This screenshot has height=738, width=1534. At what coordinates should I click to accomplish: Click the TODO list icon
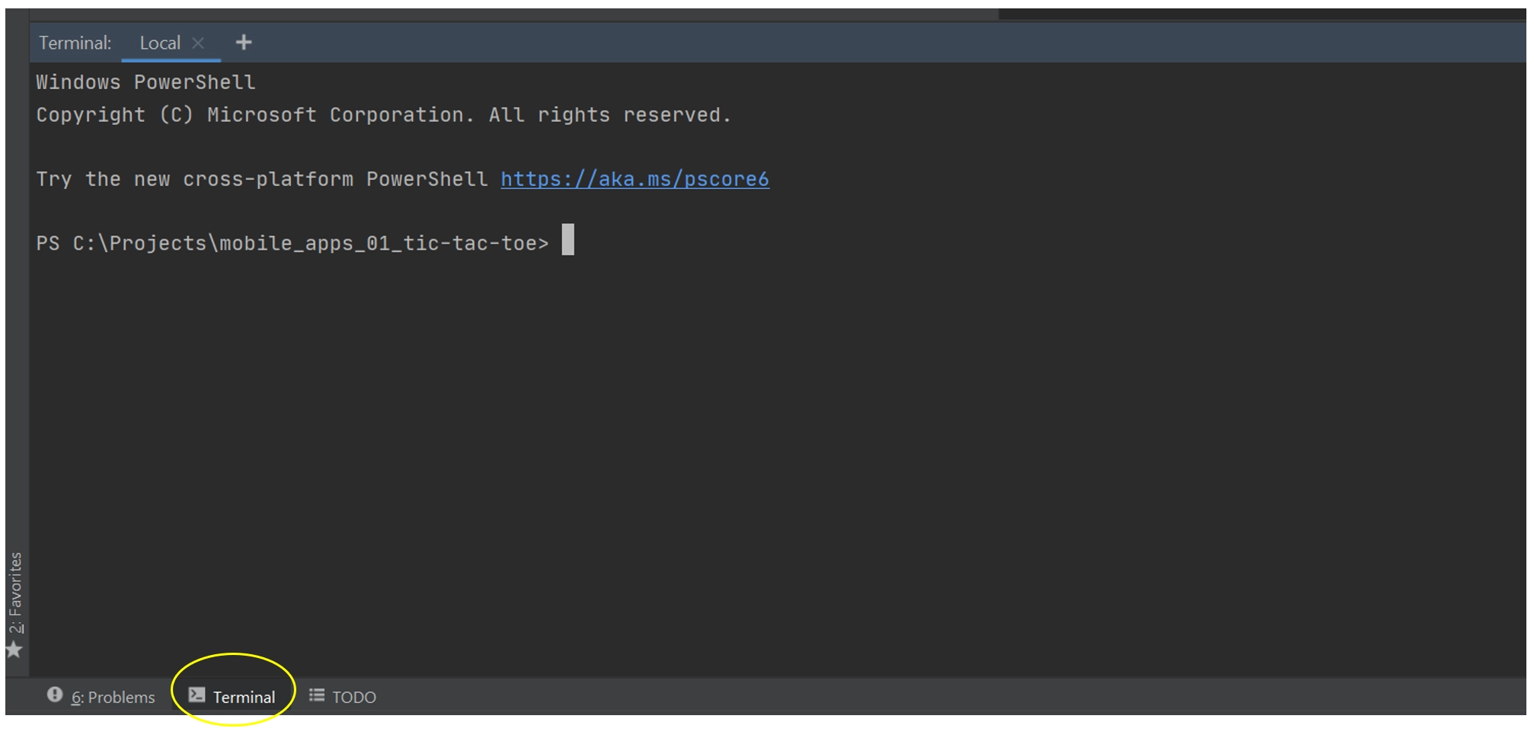click(x=317, y=695)
